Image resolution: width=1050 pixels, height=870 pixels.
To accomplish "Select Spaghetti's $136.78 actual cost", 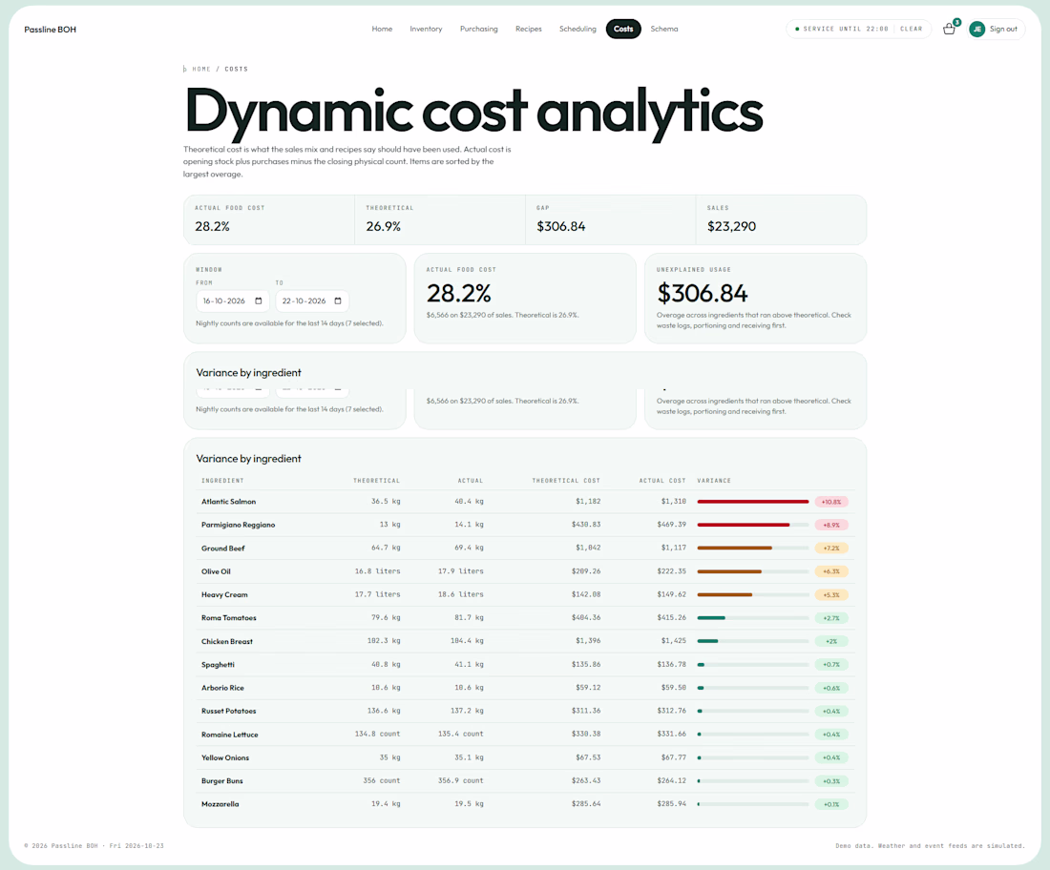I will coord(672,665).
